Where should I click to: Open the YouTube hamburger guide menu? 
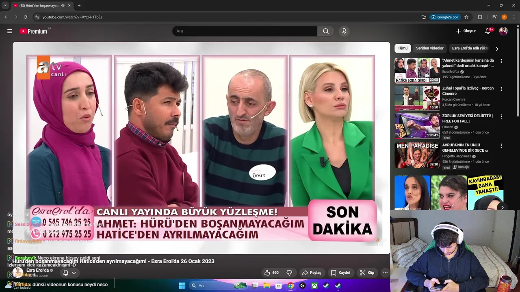(10, 31)
